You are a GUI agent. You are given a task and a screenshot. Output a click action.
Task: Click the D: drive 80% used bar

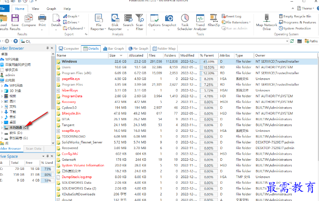pyautogui.click(x=48, y=175)
